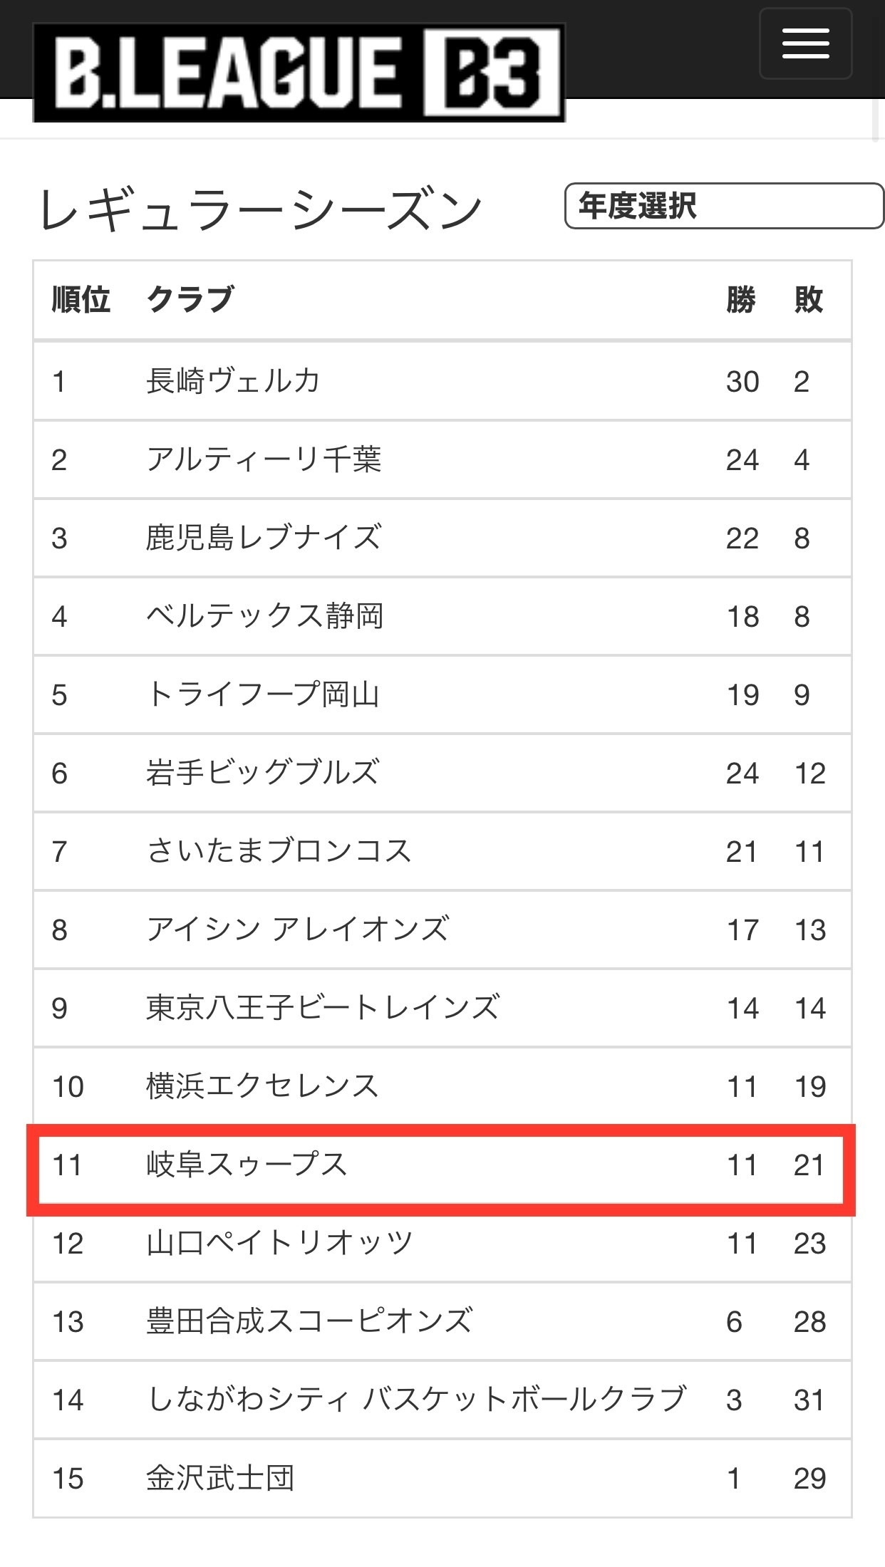Click the 勝 wins column header
Viewport: 885px width, 1567px height.
[741, 300]
